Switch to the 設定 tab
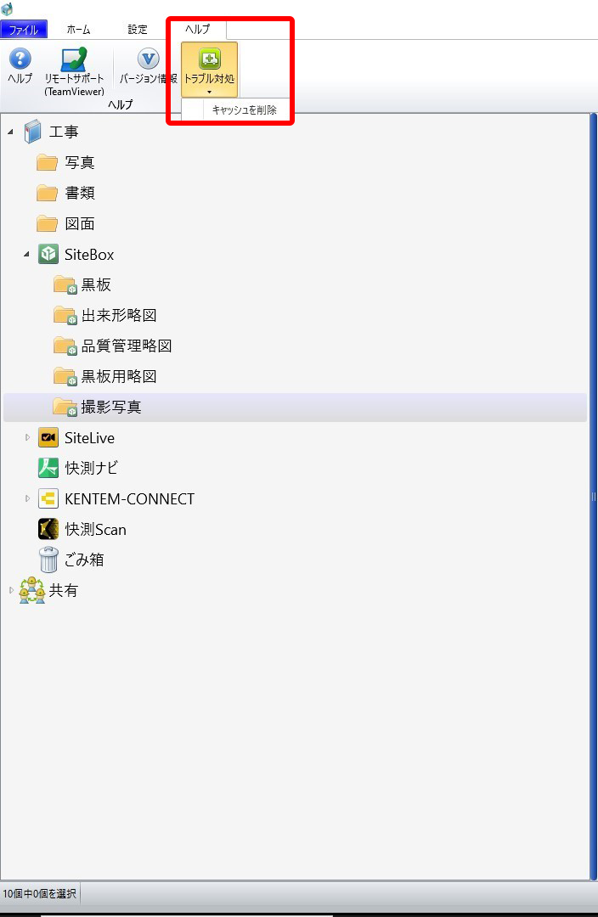 point(138,29)
